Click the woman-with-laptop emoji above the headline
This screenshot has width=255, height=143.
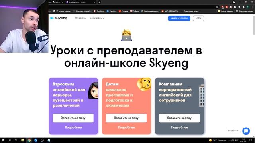(127, 35)
